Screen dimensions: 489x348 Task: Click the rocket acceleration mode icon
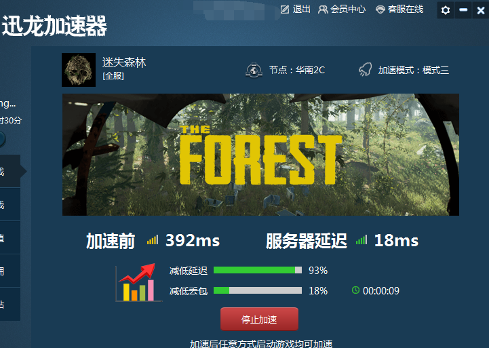365,70
